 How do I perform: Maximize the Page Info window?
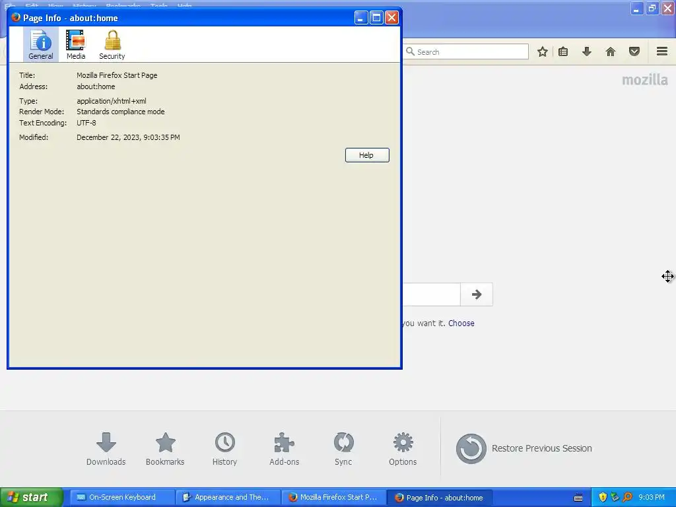click(376, 18)
